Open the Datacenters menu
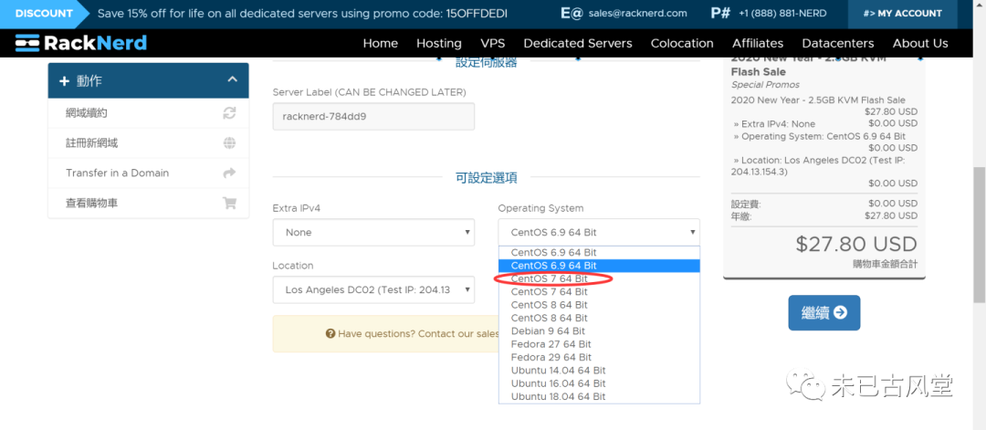The image size is (986, 430). click(x=838, y=44)
